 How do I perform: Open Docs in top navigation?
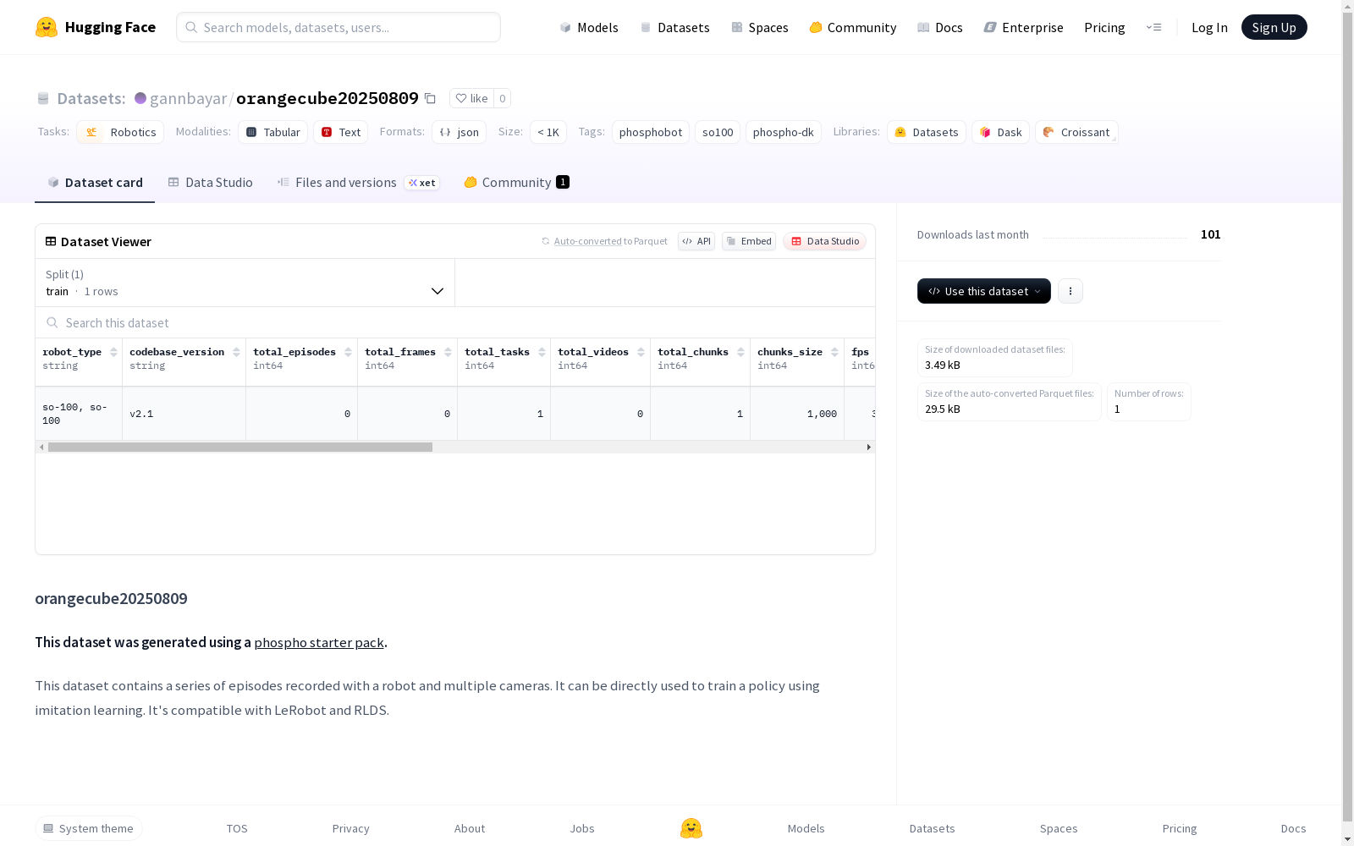939,27
